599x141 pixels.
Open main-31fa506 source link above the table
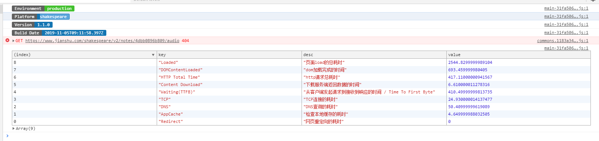coord(566,48)
